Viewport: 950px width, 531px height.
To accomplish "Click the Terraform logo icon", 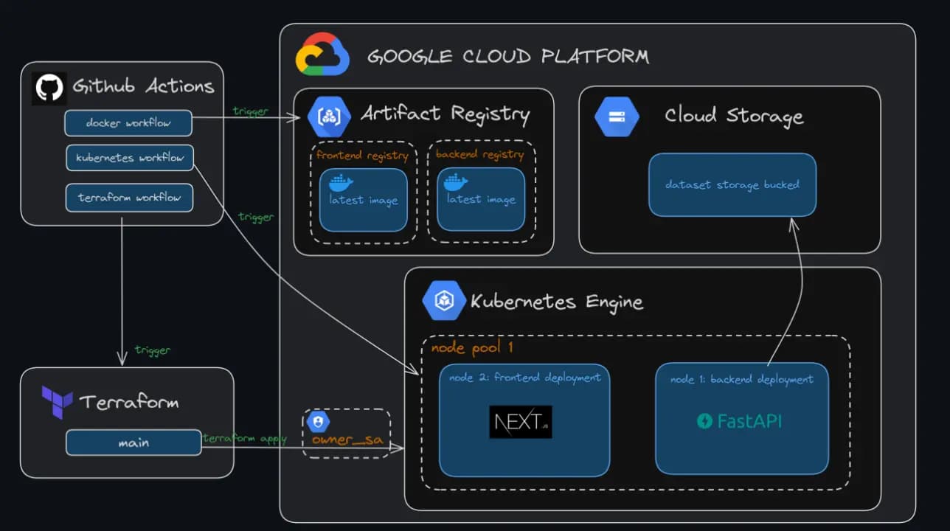I will tap(57, 403).
